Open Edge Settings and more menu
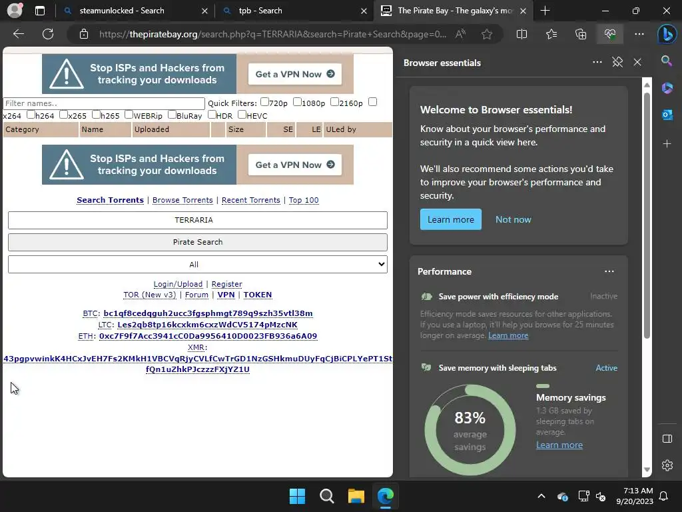 [x=639, y=34]
